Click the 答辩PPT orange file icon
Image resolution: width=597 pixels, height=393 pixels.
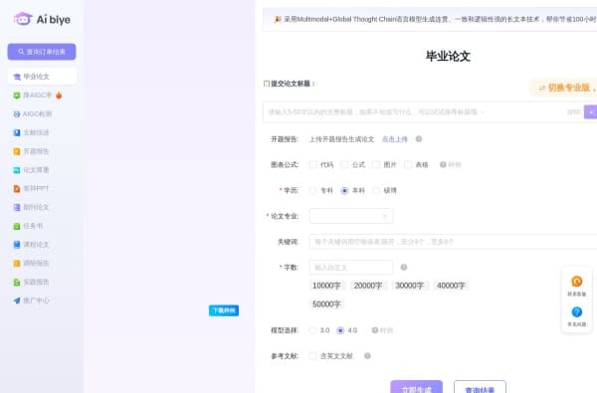pos(17,188)
